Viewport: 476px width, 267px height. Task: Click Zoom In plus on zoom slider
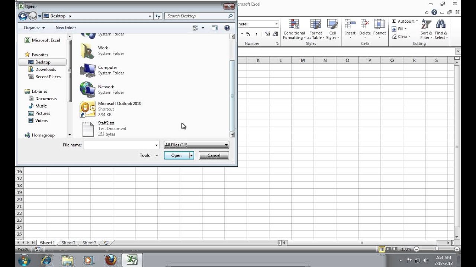[x=457, y=249]
